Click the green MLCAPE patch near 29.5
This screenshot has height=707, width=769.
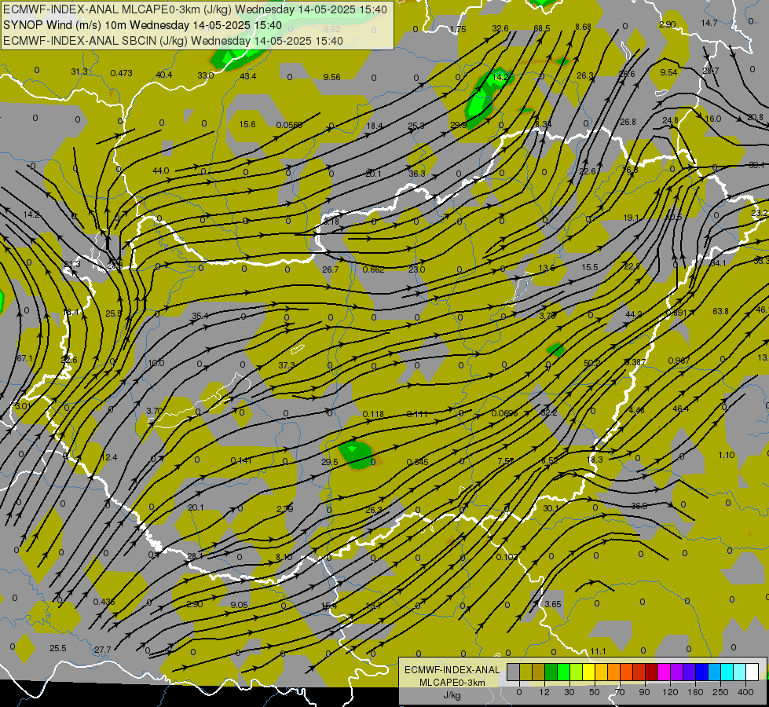pyautogui.click(x=357, y=454)
